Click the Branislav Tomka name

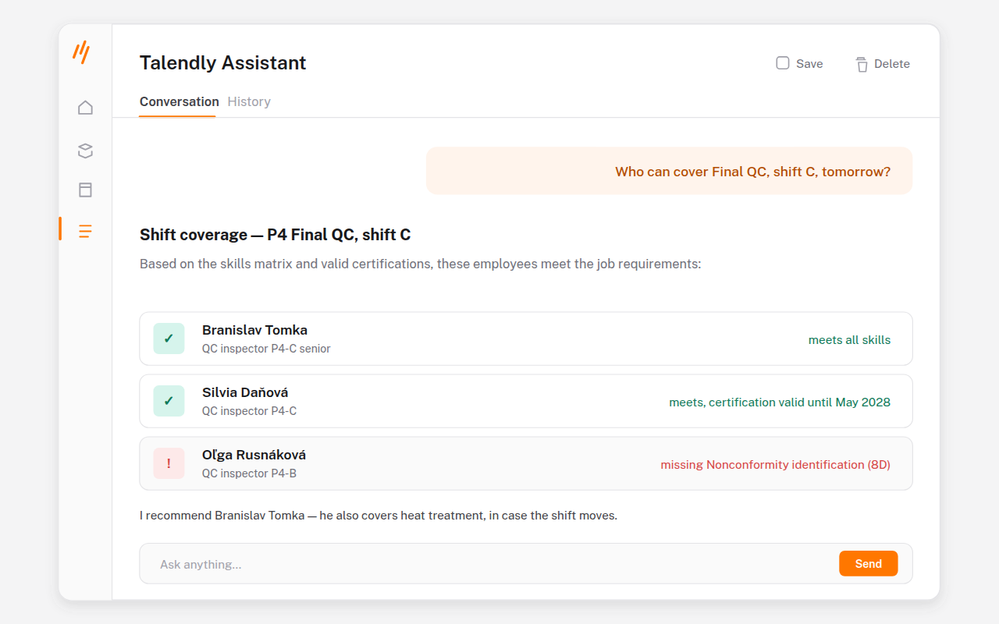tap(254, 330)
